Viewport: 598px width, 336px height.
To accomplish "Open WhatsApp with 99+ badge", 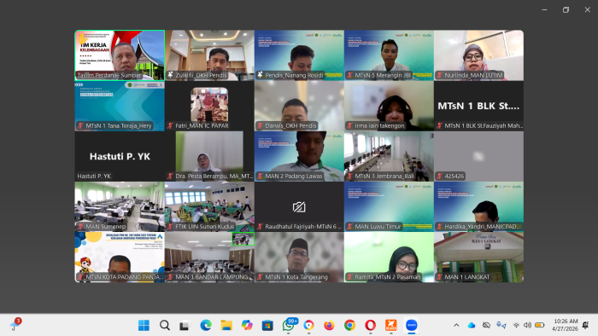I will 289,326.
